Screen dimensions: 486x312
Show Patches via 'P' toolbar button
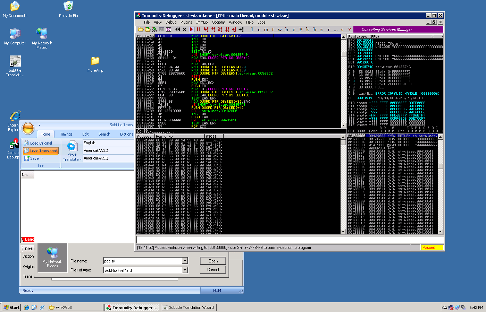(301, 29)
